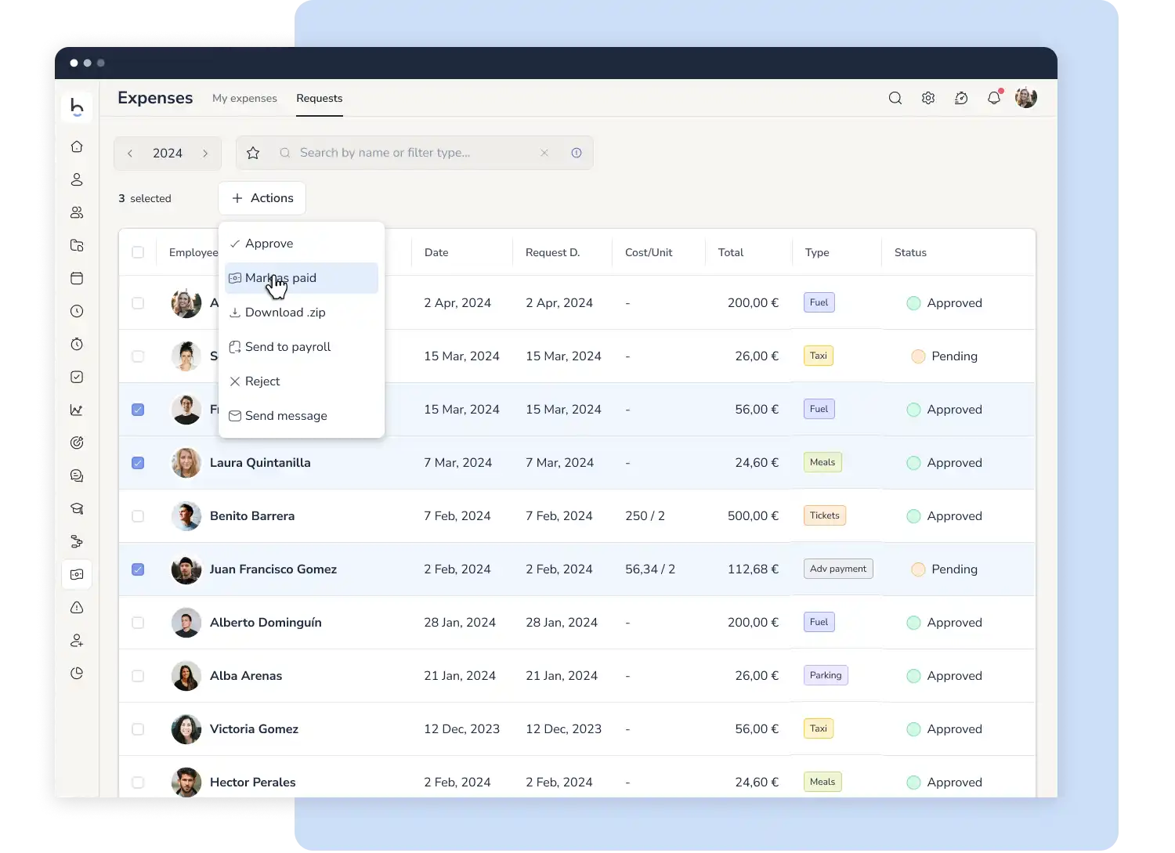
Task: Open the single person profile sidebar icon
Action: [x=77, y=179]
